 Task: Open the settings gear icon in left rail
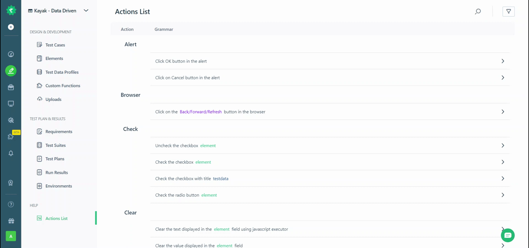11,120
